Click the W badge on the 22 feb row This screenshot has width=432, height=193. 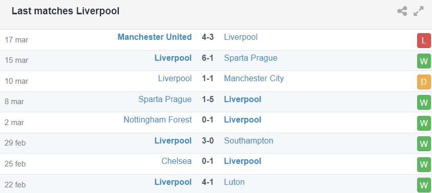(424, 185)
